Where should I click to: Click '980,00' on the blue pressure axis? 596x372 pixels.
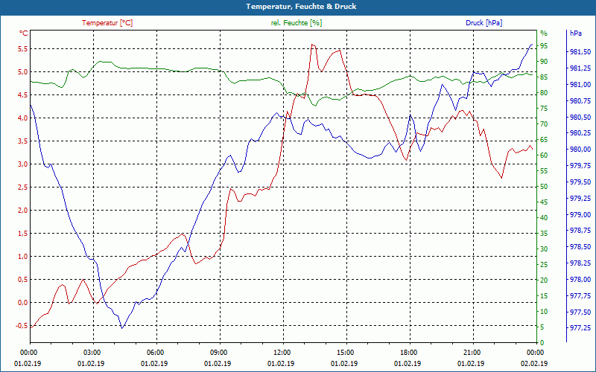click(x=580, y=150)
